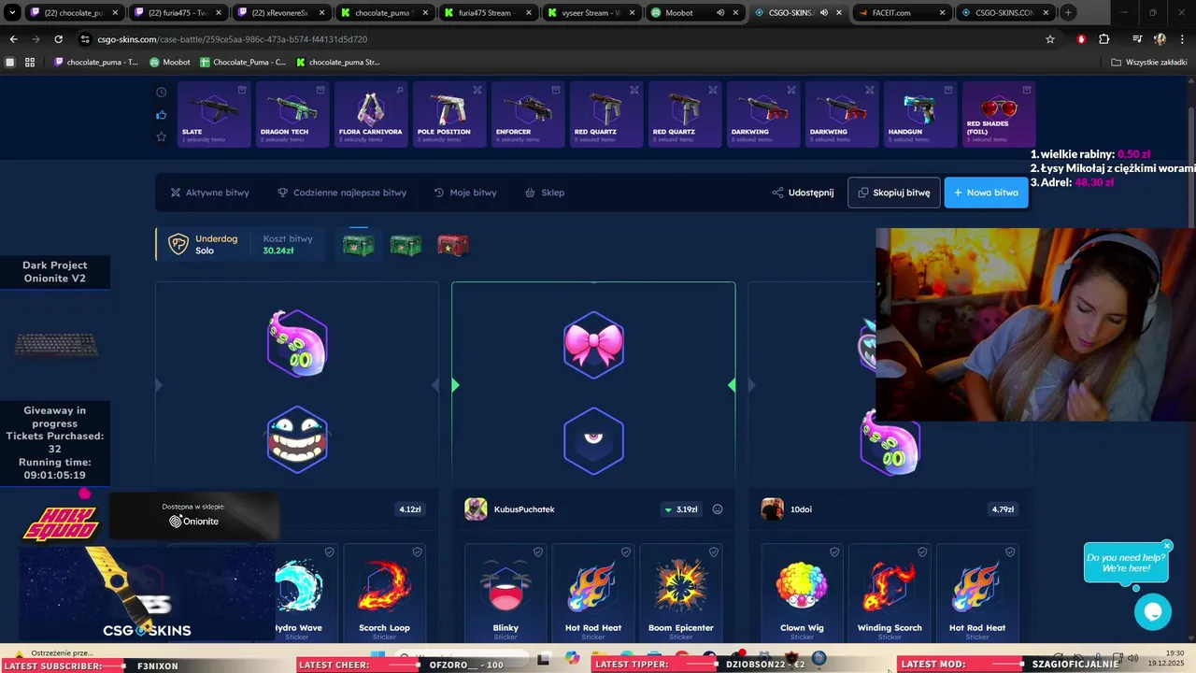Click shield icon on Boom Epicenter card
The image size is (1196, 673).
pyautogui.click(x=714, y=552)
